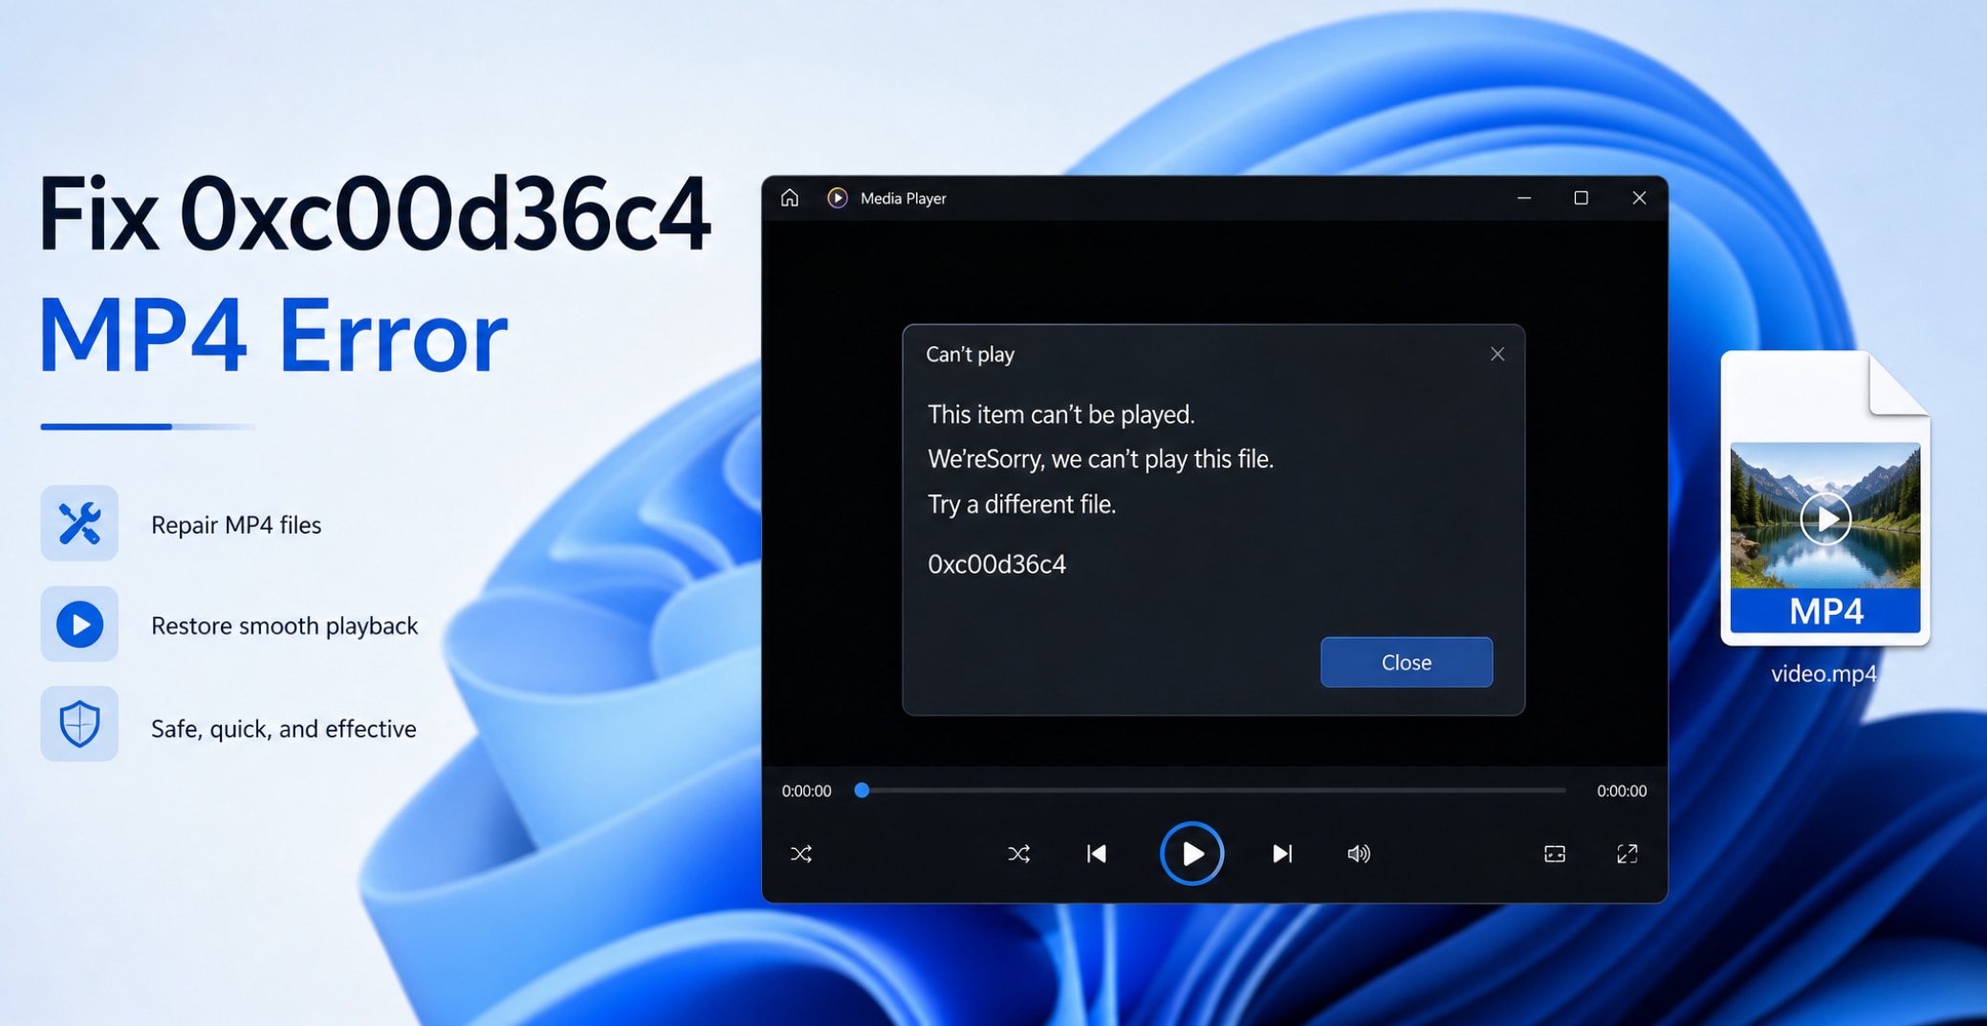
Task: Click the total duration 0:00:00 on right
Action: 1622,791
